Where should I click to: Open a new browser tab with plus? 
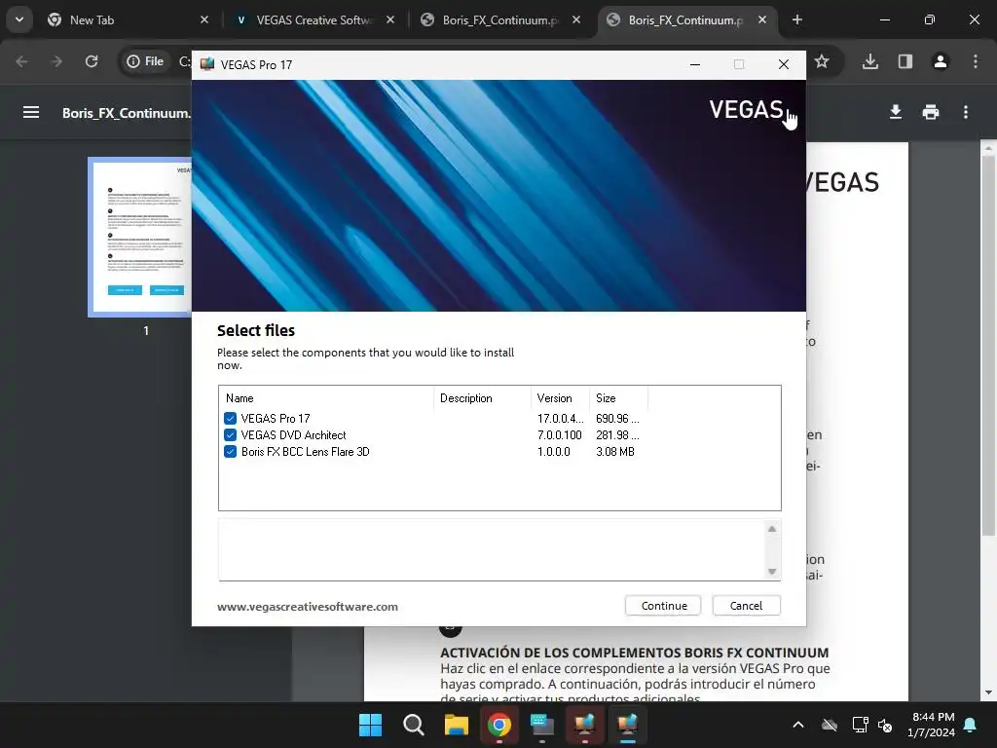[x=796, y=20]
